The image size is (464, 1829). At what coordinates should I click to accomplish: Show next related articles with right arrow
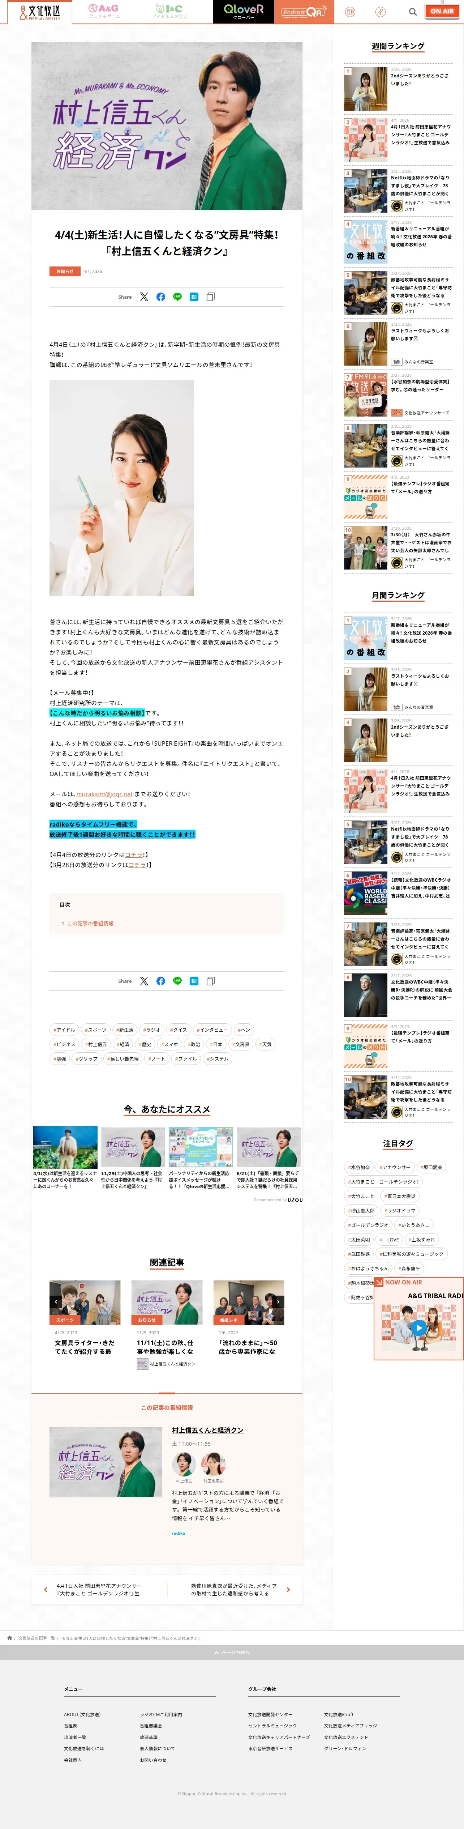(x=279, y=1301)
